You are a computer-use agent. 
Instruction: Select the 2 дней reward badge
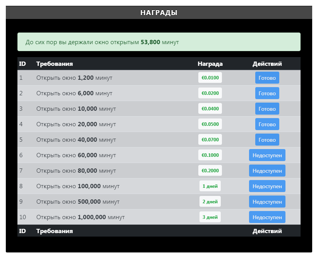coord(210,202)
